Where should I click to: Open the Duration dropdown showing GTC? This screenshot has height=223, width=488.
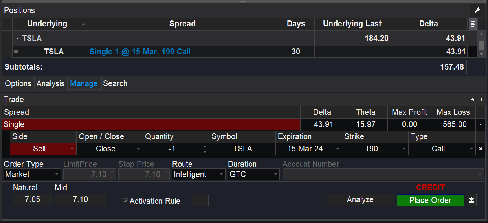(x=254, y=174)
